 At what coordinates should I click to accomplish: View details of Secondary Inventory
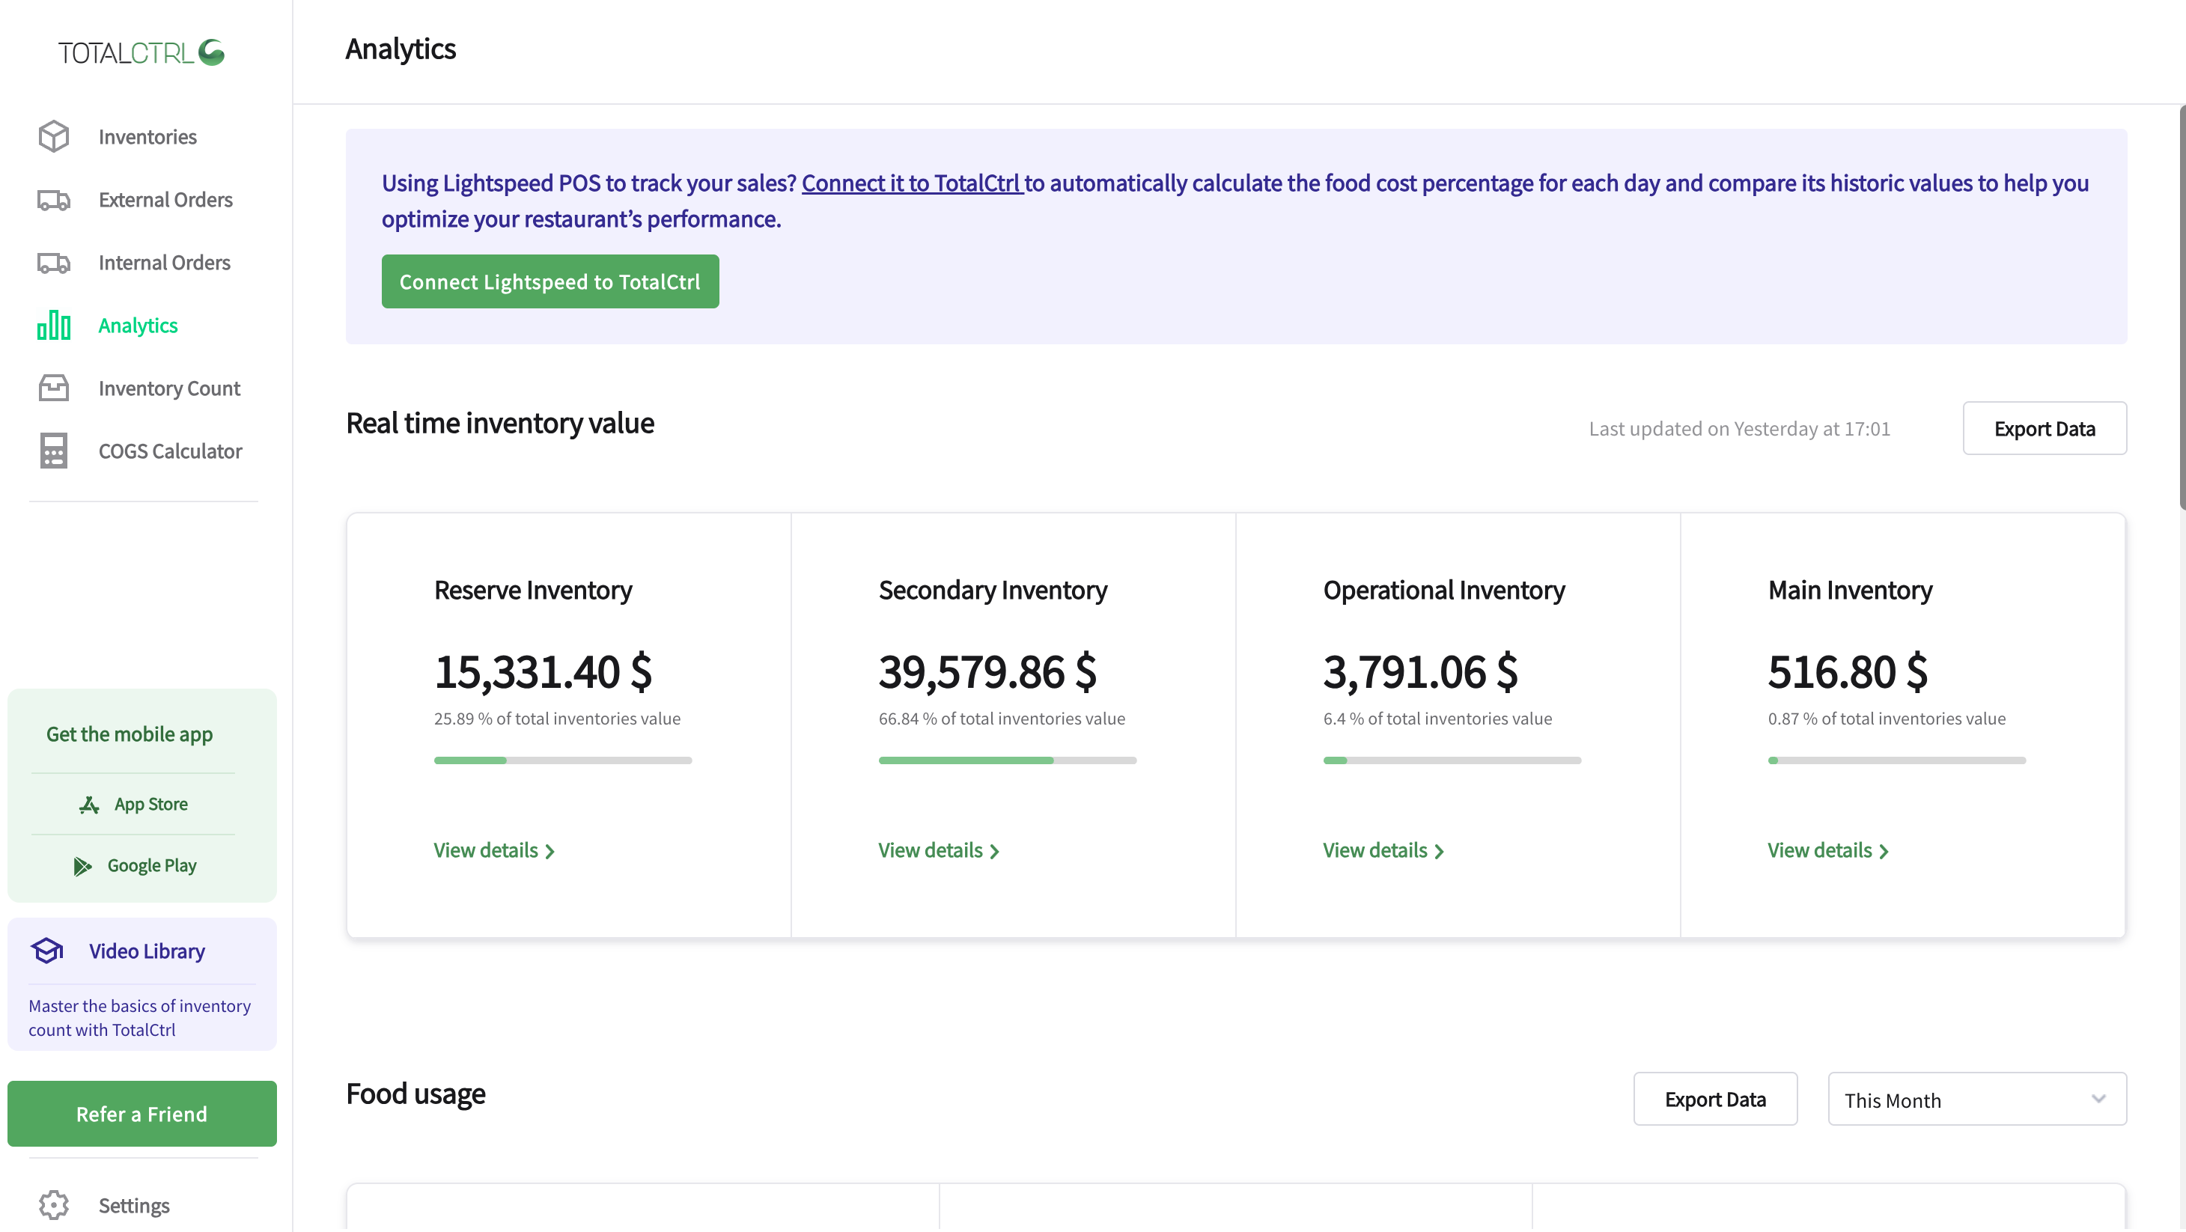[939, 851]
